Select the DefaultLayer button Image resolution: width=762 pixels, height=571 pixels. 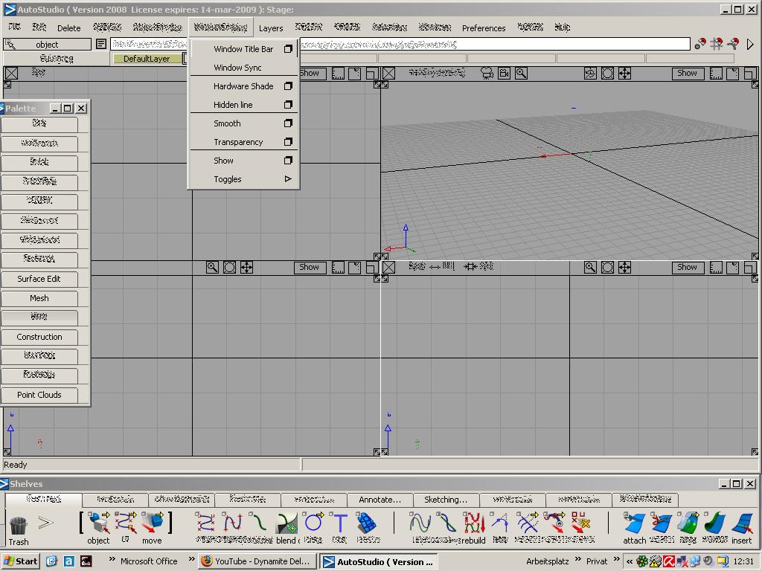click(x=147, y=59)
